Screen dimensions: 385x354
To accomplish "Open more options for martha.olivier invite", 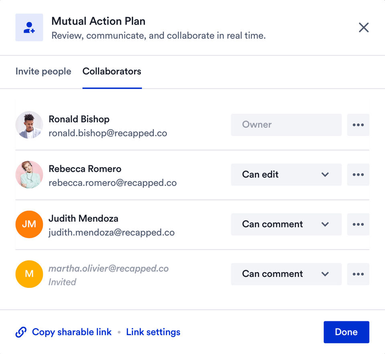I will (358, 274).
